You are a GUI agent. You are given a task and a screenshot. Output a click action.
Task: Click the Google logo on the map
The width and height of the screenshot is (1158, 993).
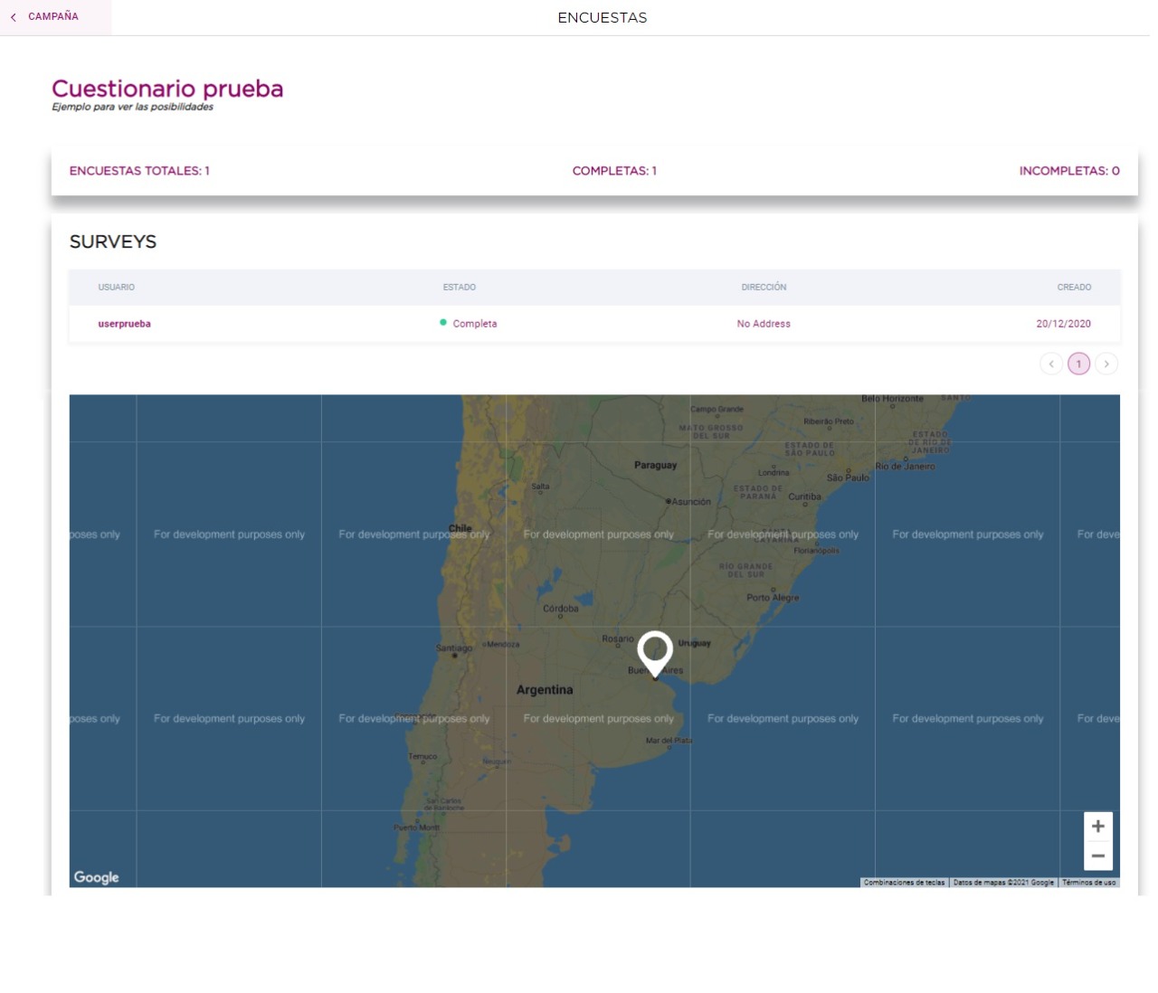pyautogui.click(x=96, y=877)
